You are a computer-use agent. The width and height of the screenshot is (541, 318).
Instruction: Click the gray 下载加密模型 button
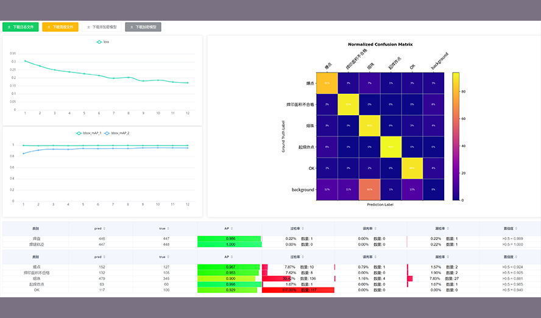click(143, 27)
